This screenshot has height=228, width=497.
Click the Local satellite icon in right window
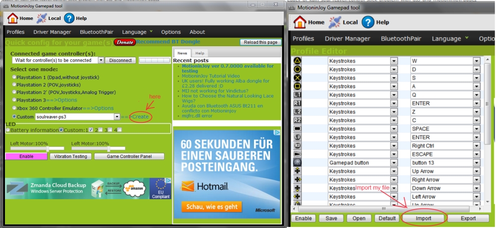tap(334, 22)
